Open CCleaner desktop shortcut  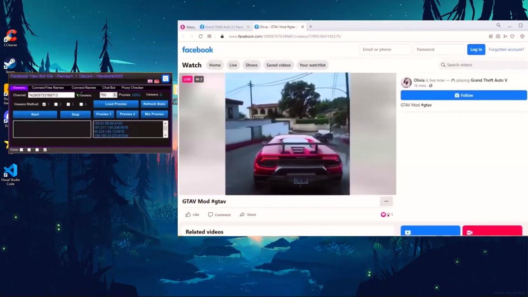pyautogui.click(x=10, y=38)
